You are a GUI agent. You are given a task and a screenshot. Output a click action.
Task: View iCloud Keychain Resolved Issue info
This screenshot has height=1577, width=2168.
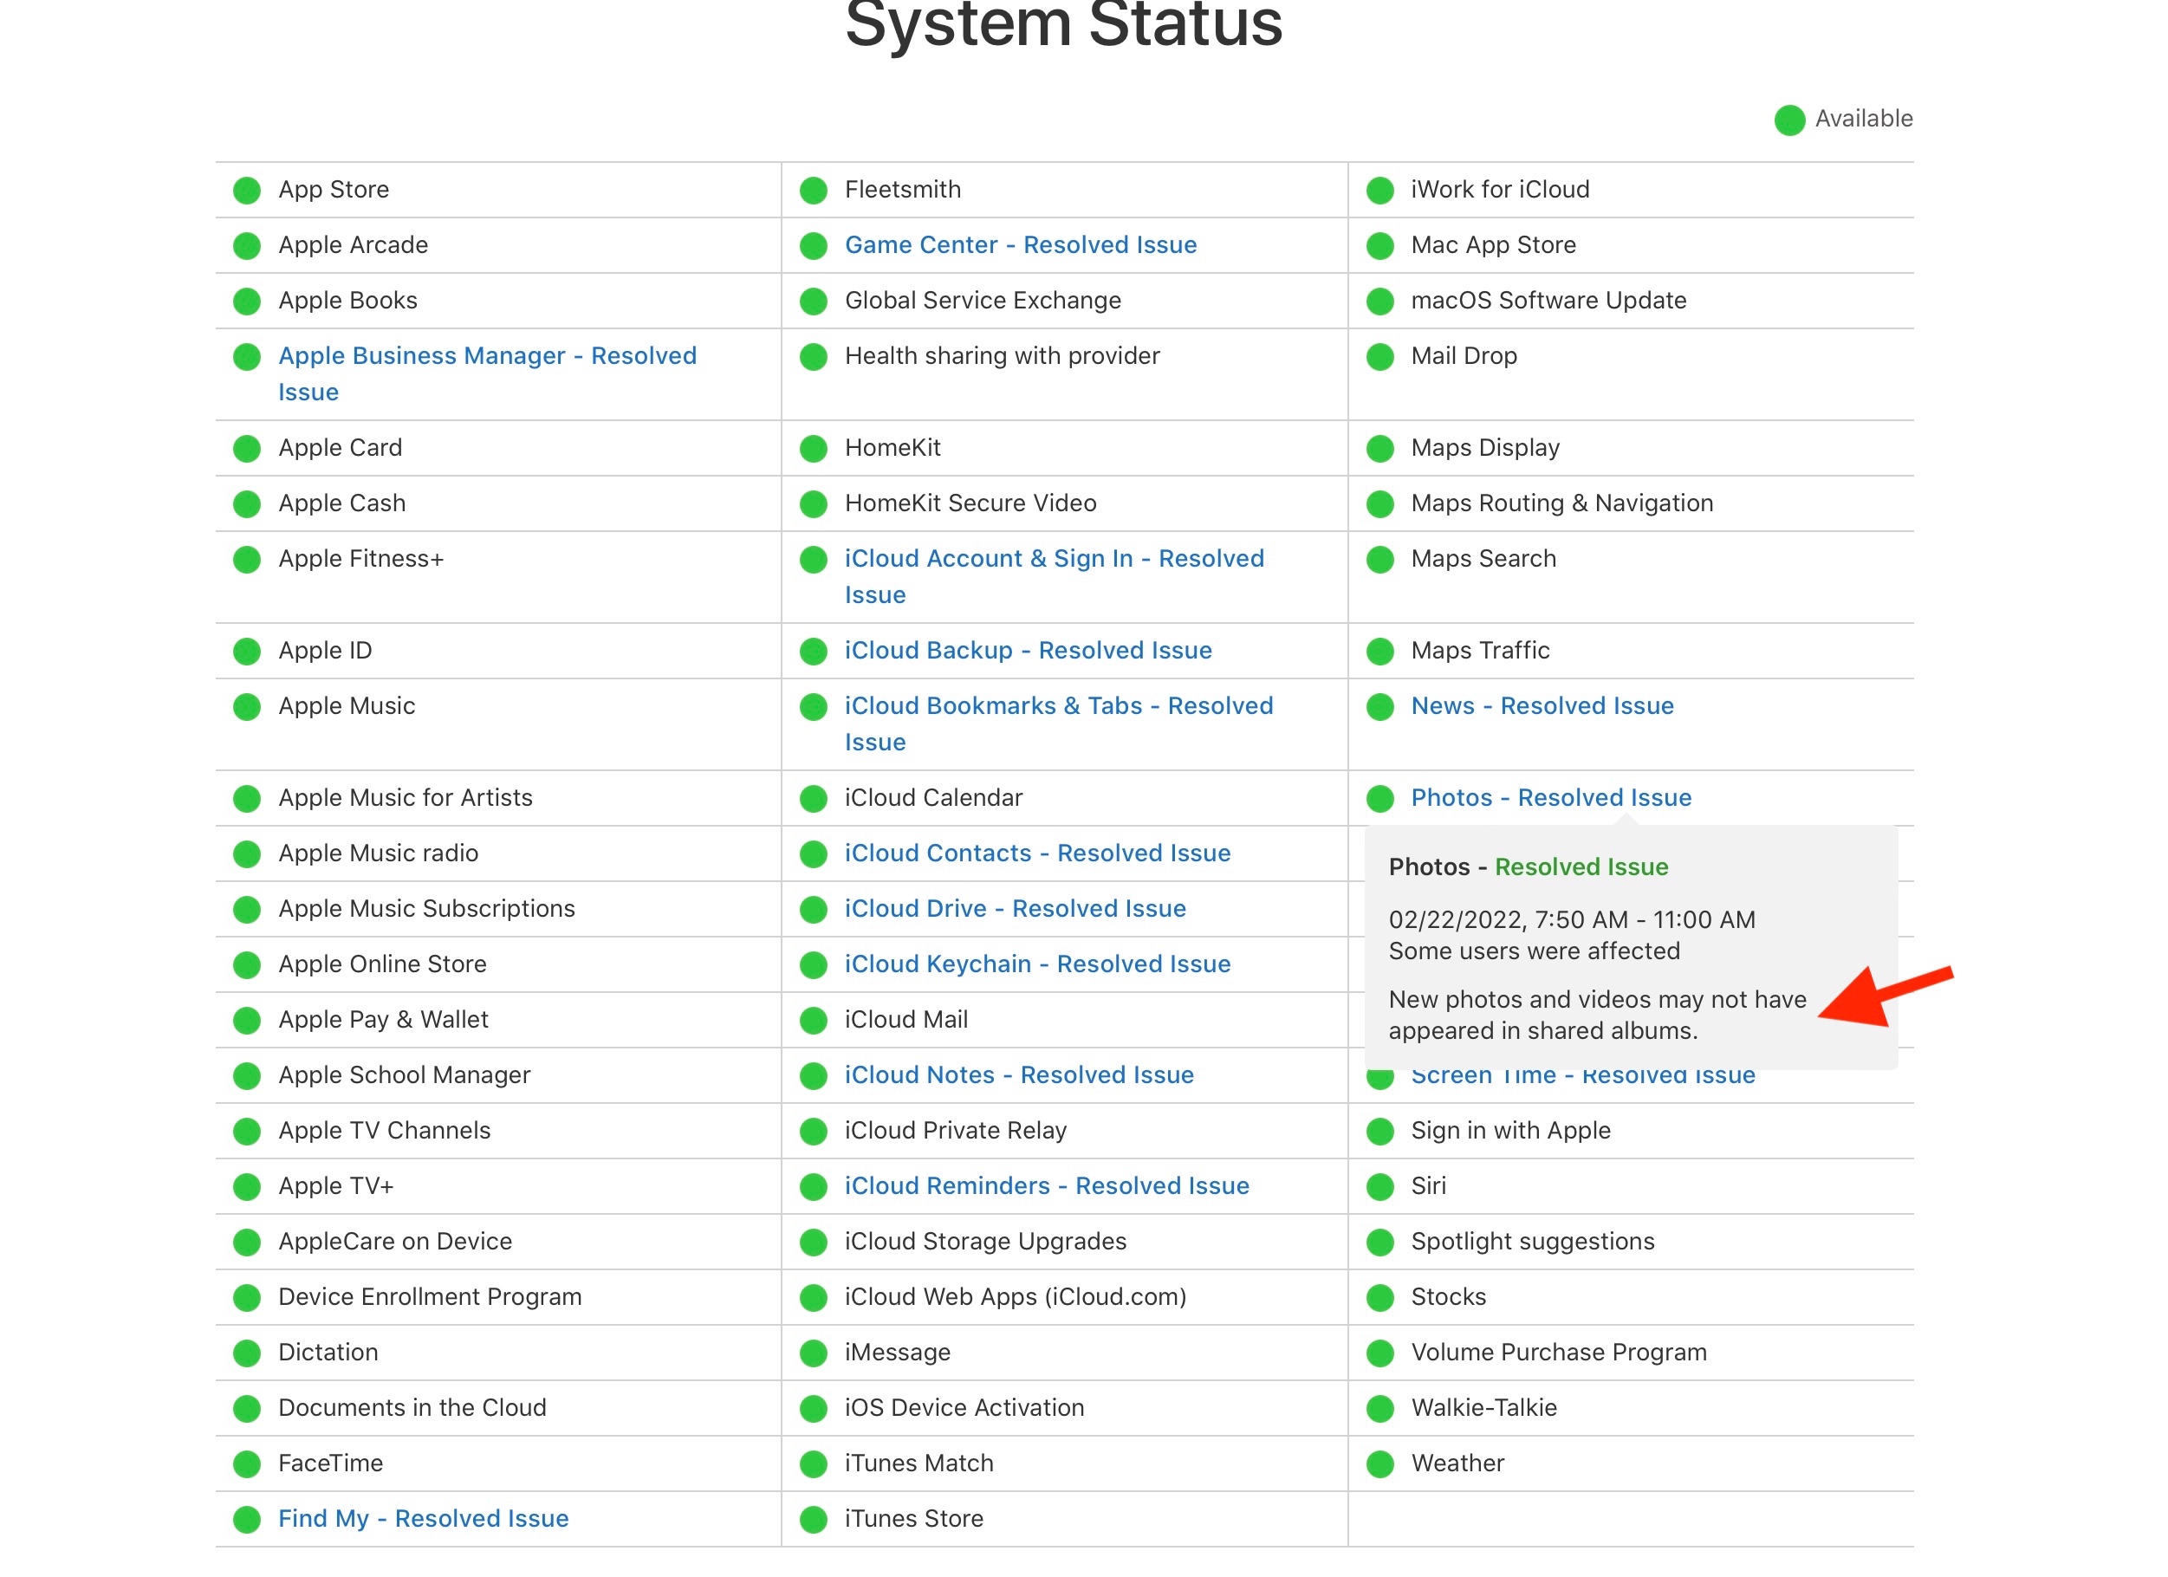click(x=1037, y=964)
